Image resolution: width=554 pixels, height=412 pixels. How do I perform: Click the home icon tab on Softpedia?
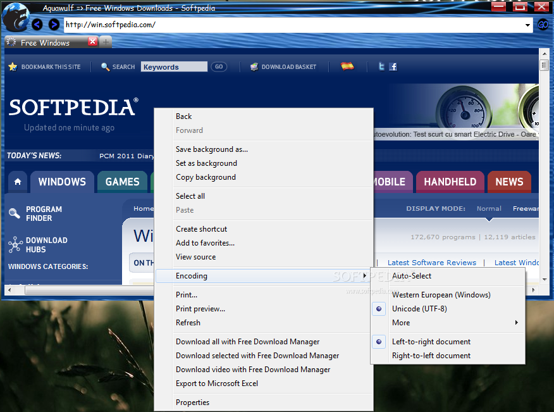(18, 182)
